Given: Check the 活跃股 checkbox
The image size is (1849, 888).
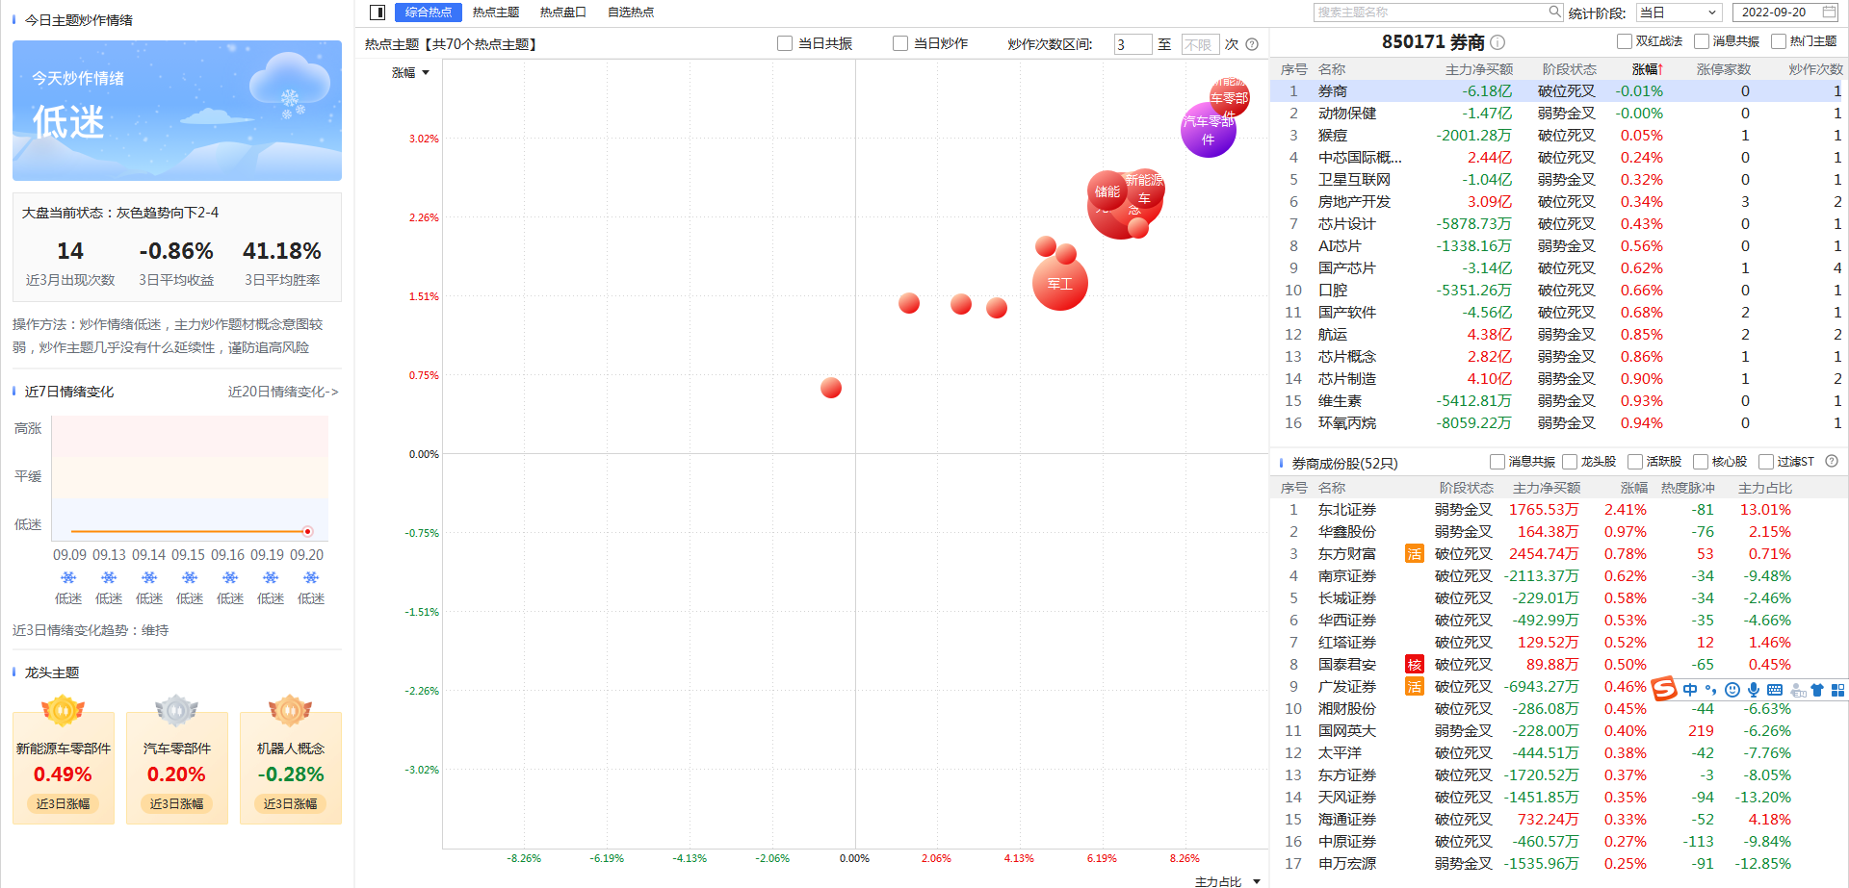Looking at the screenshot, I should coord(1634,462).
